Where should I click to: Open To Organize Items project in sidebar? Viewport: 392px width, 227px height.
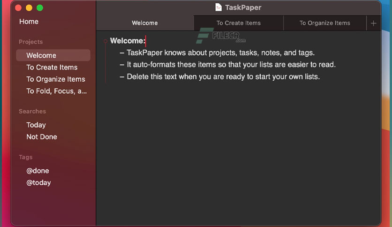(x=55, y=79)
